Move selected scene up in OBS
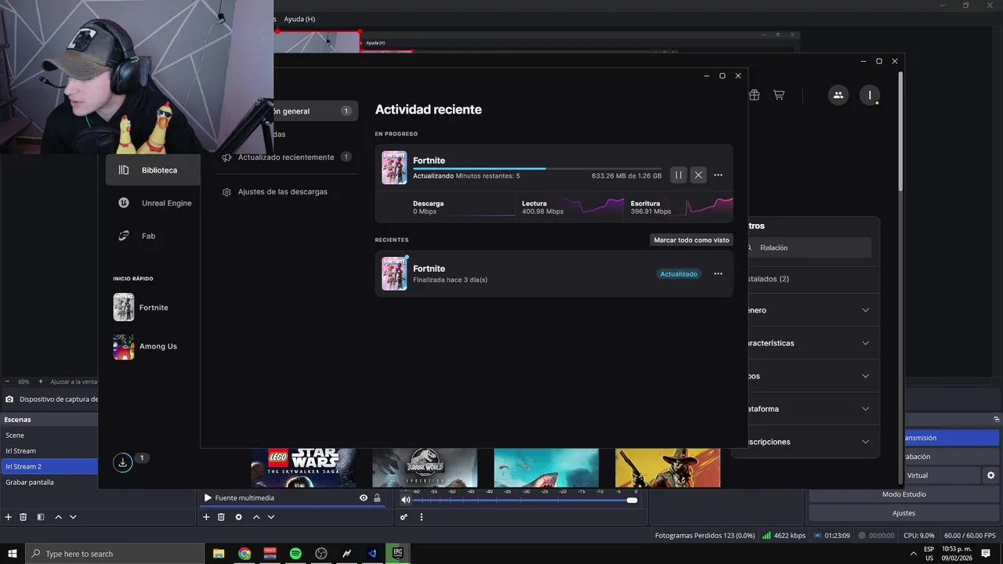The image size is (1003, 564). (x=58, y=517)
